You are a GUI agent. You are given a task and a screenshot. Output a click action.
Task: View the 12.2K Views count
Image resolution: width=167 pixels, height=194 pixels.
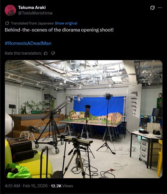(62, 186)
